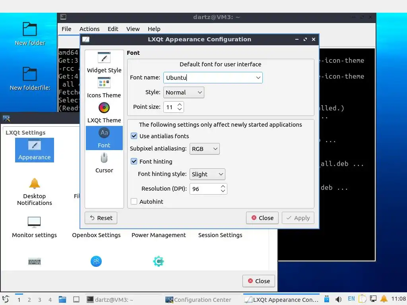Open Subpixel antialiasing RGB dropdown
The height and width of the screenshot is (305, 407).
point(205,149)
